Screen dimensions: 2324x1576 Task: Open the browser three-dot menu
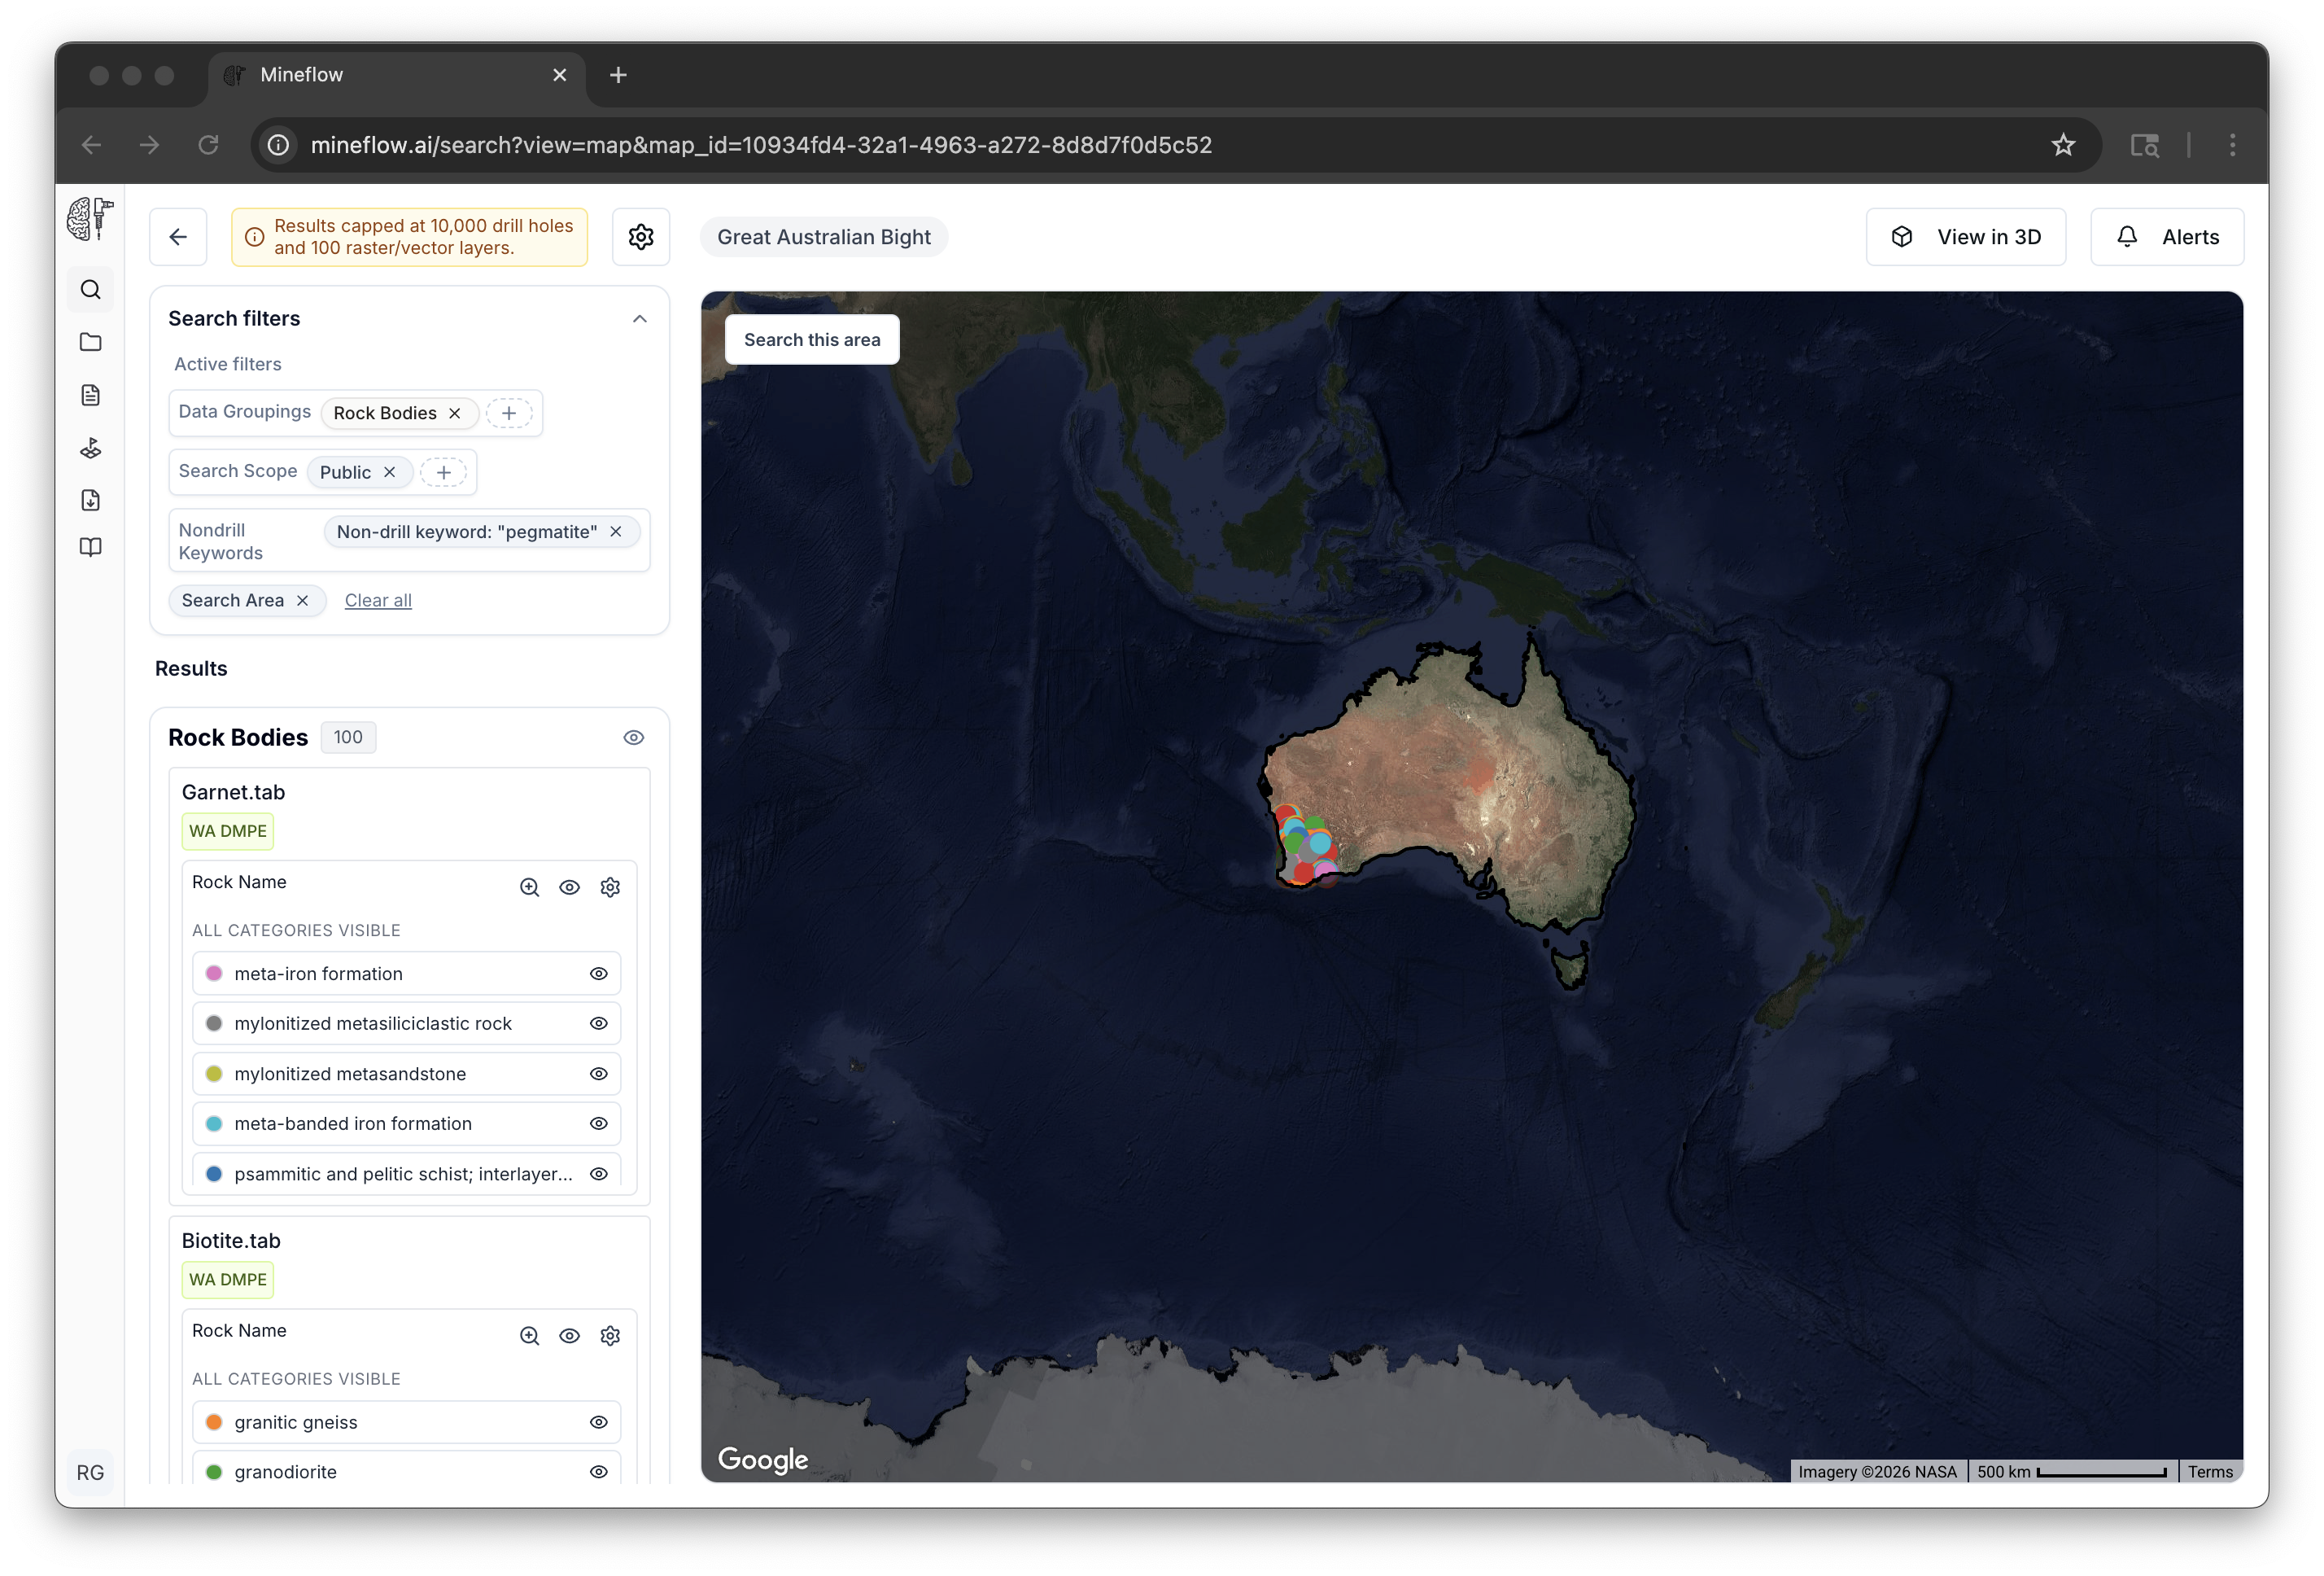coord(2232,145)
